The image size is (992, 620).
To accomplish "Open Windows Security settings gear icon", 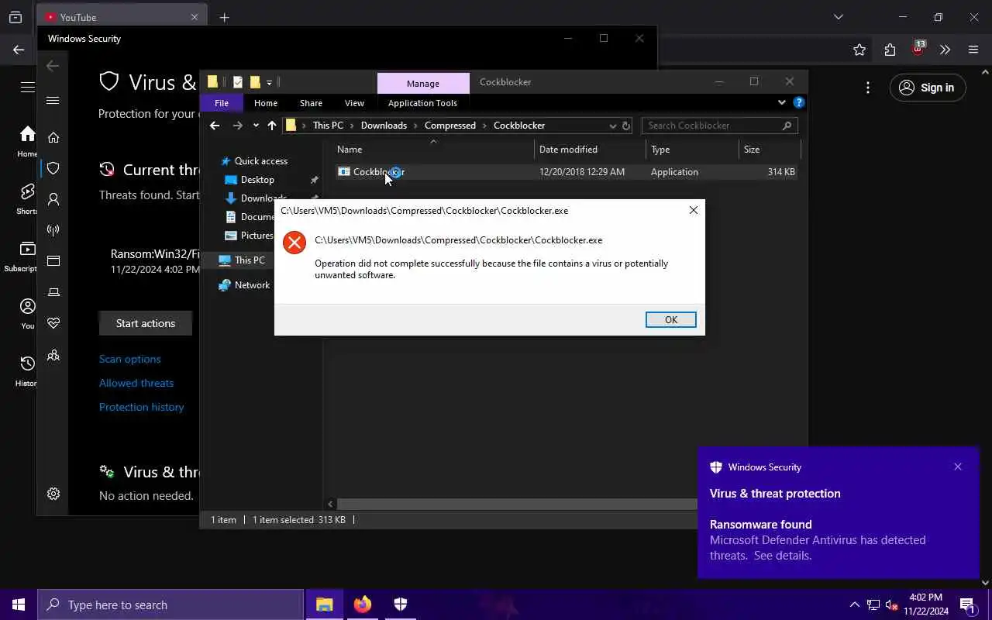I will point(53,494).
